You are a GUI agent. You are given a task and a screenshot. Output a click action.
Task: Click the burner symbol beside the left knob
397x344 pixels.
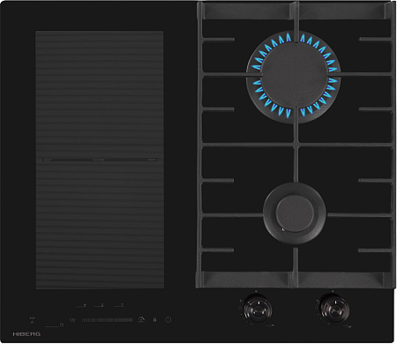(x=271, y=326)
